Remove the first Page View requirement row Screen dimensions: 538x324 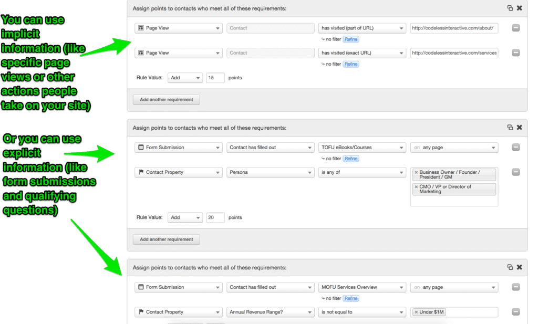point(515,28)
